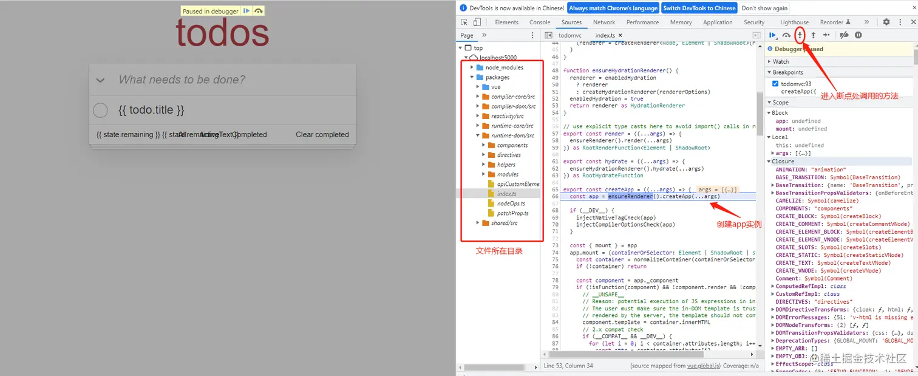Viewport: 918px width, 376px height.
Task: Open the Lighthouse tab
Action: (x=794, y=22)
